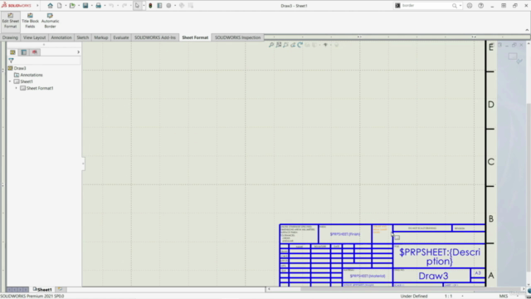Click the Redo arrow icon
The image size is (531, 299).
[x=124, y=6]
